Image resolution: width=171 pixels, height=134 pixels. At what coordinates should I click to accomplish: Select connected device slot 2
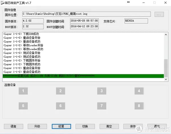pyautogui.click(x=60, y=91)
